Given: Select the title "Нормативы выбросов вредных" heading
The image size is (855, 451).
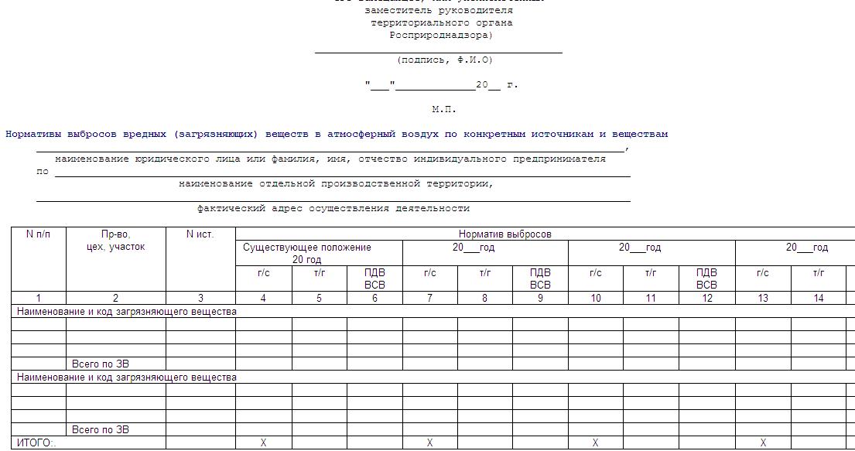Looking at the screenshot, I should tap(336, 135).
